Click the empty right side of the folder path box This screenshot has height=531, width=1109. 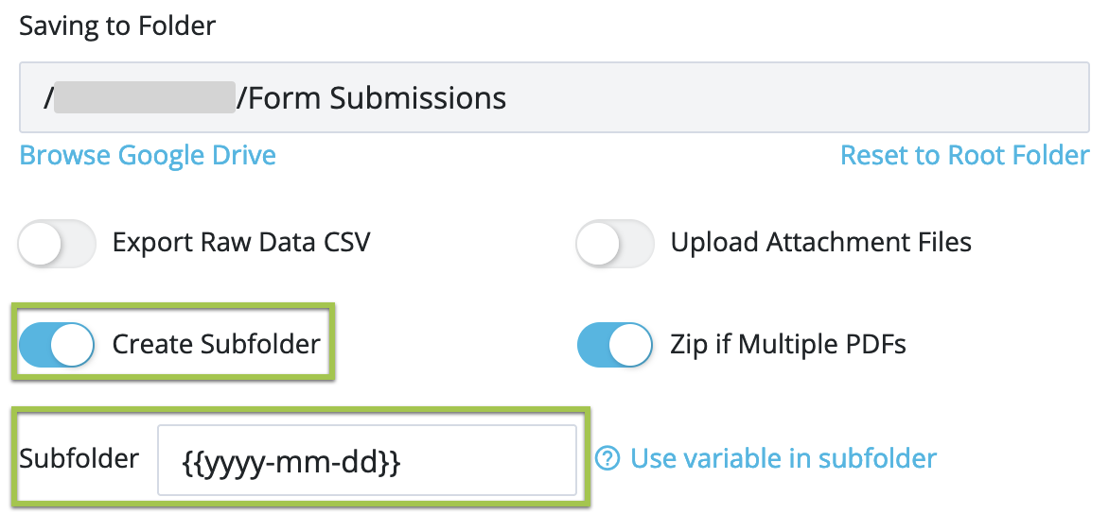tap(804, 97)
